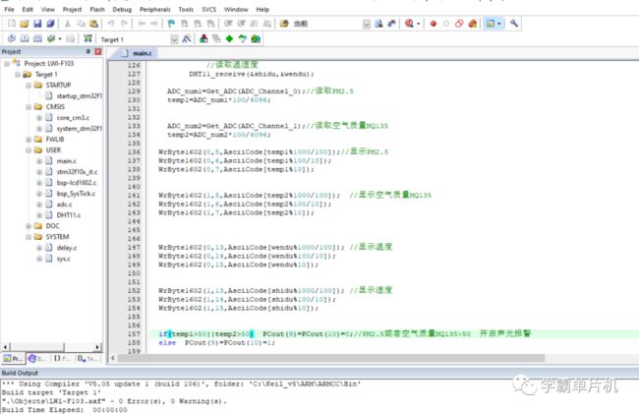Click the Window layout icon

click(491, 24)
